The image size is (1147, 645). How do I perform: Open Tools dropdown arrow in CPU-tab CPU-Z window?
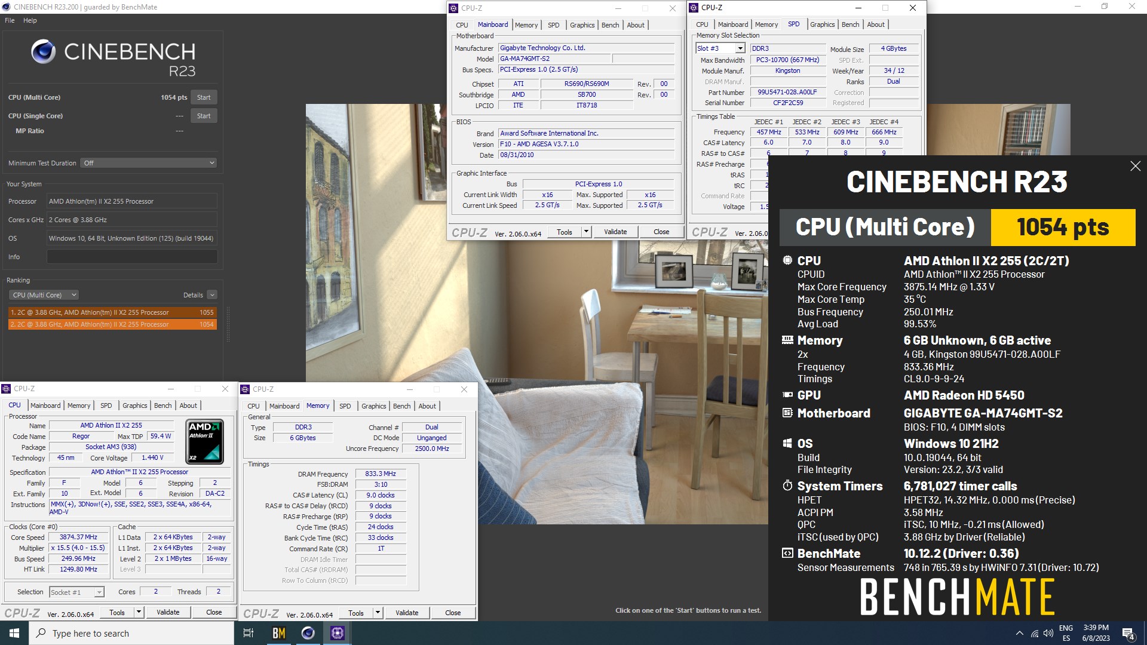139,612
